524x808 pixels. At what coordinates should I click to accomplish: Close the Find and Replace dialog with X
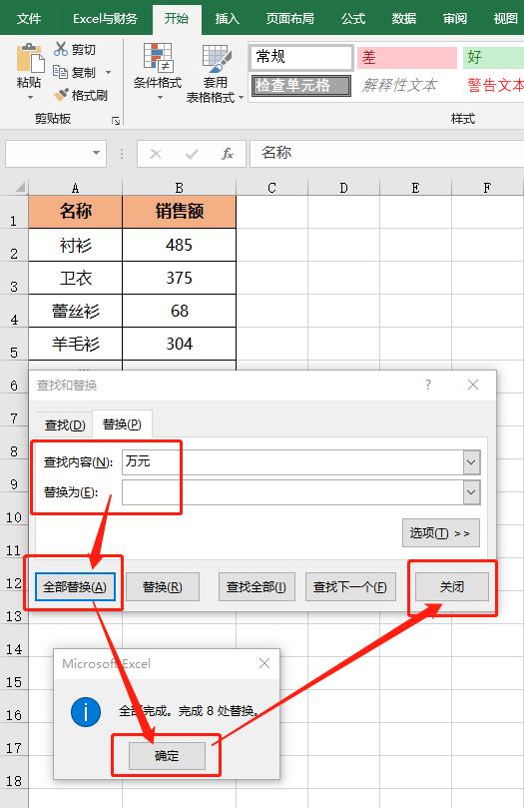click(x=473, y=385)
